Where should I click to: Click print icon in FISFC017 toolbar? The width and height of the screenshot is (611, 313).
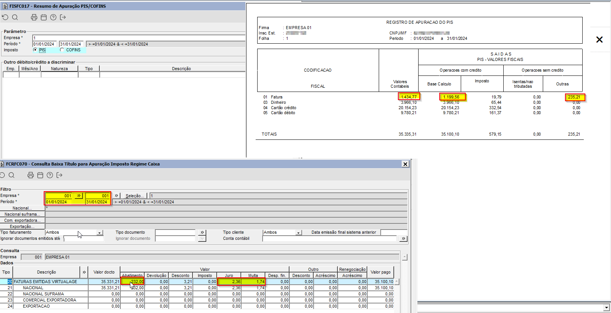pos(34,17)
